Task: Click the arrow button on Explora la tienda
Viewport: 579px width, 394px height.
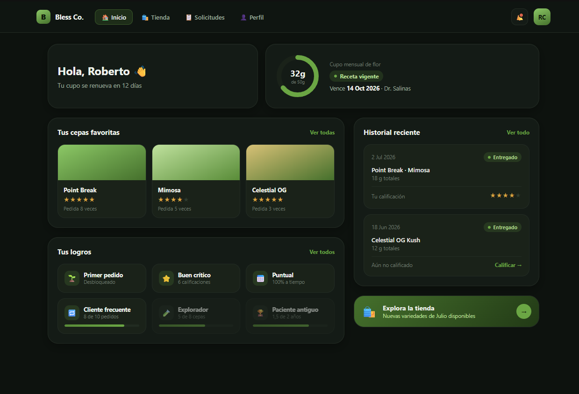Action: click(524, 311)
